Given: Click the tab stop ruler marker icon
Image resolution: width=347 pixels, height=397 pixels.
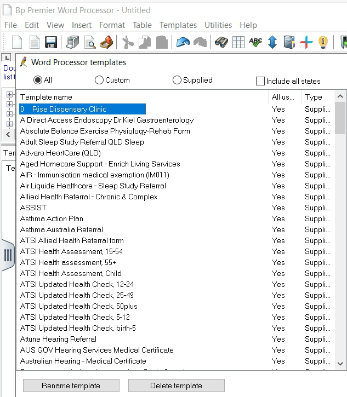Looking at the screenshot, I should click(x=7, y=58).
